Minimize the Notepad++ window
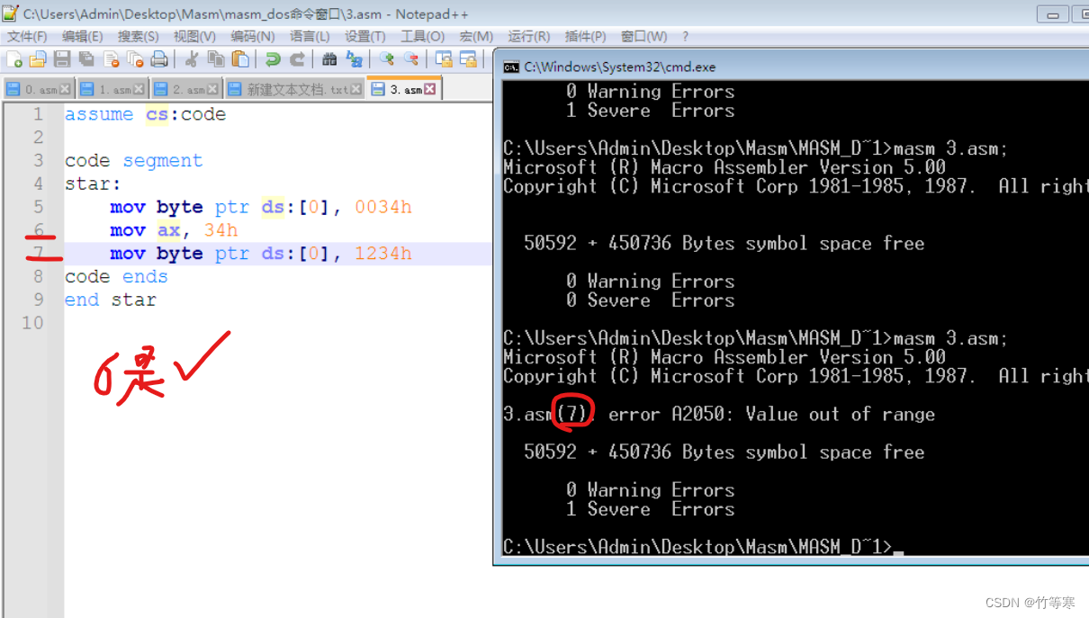This screenshot has width=1089, height=618. pyautogui.click(x=1052, y=13)
